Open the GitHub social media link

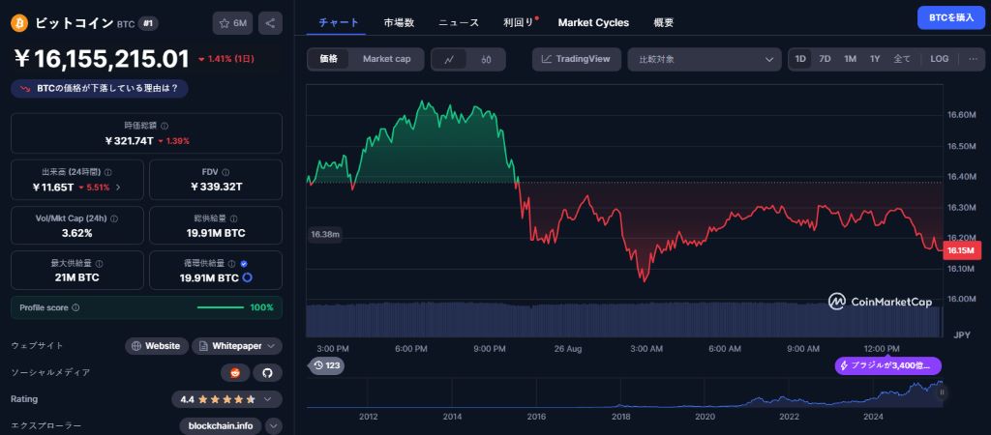pos(267,373)
